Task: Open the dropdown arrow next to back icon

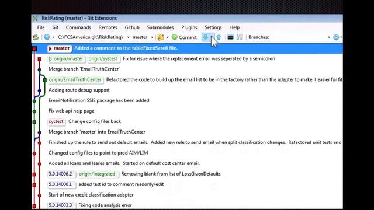Action: 53,37
